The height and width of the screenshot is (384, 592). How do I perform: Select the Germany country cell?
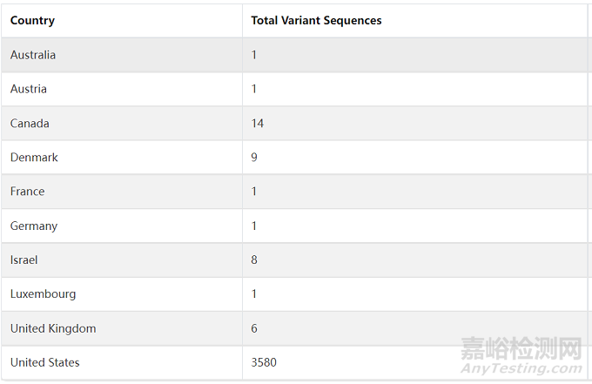coord(34,226)
